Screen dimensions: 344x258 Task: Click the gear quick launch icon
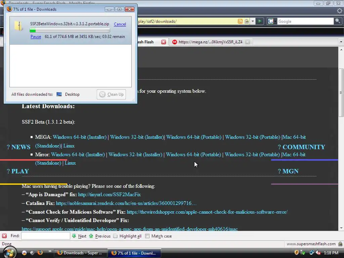click(32, 253)
